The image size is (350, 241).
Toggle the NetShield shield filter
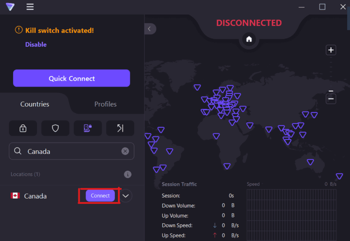55,128
